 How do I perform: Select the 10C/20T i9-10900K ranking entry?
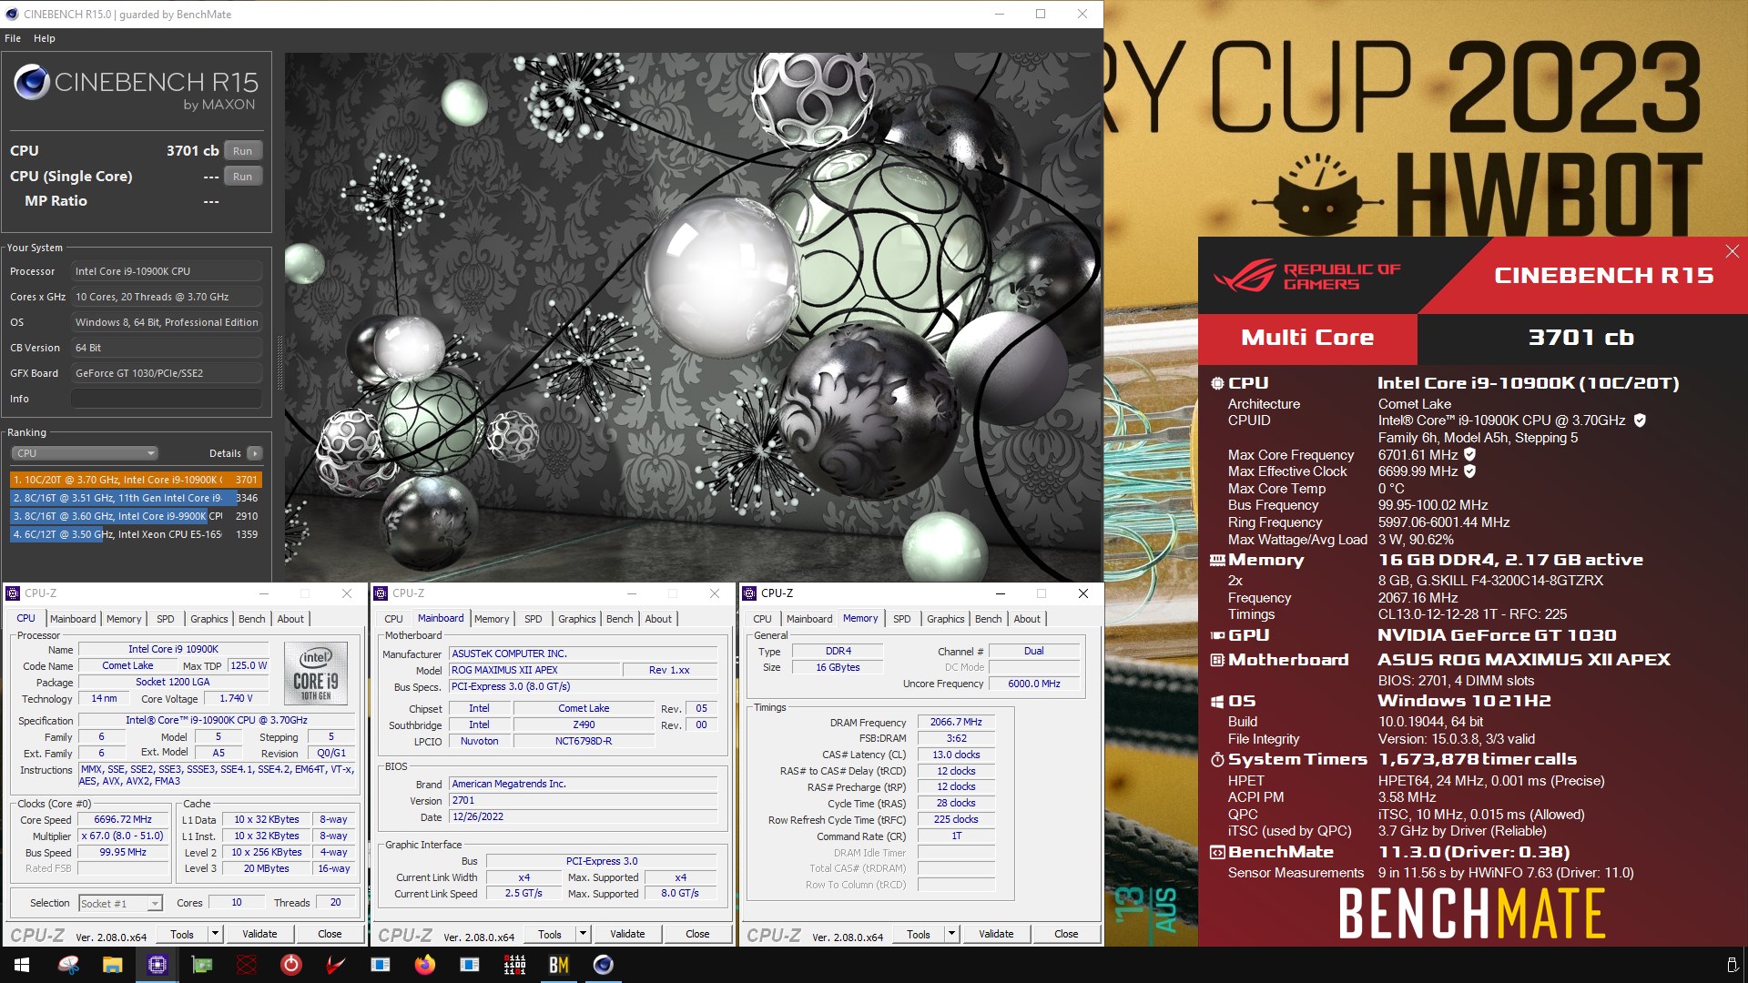point(136,480)
